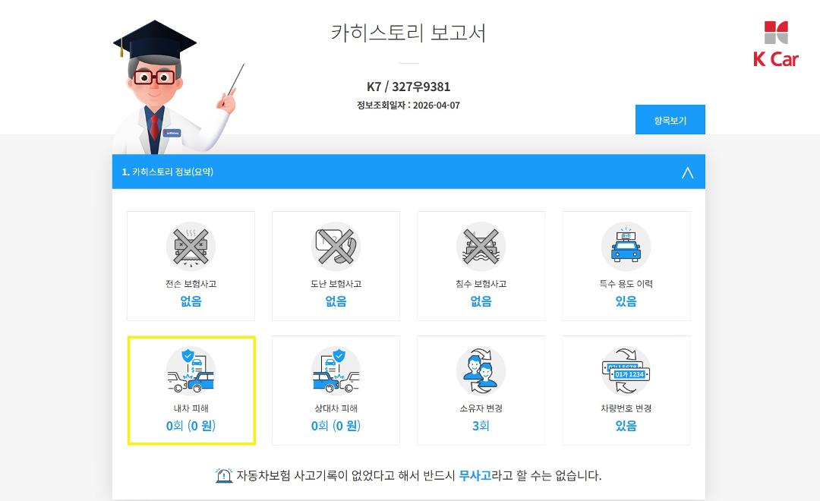Click the blue 무사고 highlighted text
Viewport: 820px width, 501px height.
475,475
